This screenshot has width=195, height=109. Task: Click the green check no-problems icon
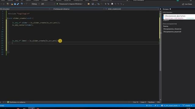click(8, 102)
